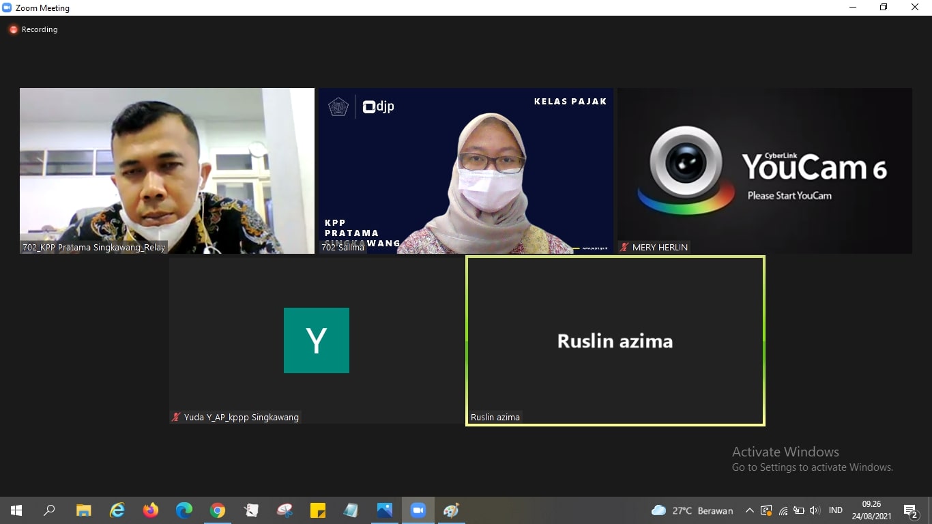Expand hidden system tray icons chevron
Image resolution: width=932 pixels, height=524 pixels.
(749, 510)
